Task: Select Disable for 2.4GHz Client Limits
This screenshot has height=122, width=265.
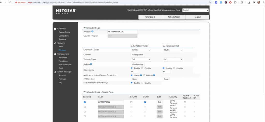Action: pos(142,68)
